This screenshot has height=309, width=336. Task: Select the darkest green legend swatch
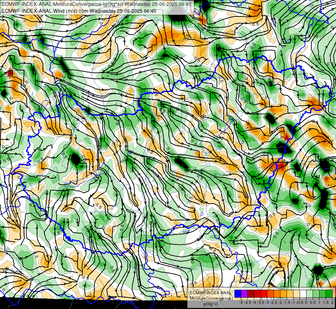[329, 294]
